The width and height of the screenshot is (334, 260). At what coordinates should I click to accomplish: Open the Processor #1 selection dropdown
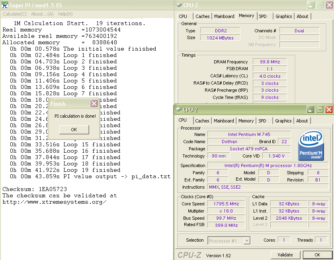(x=229, y=241)
